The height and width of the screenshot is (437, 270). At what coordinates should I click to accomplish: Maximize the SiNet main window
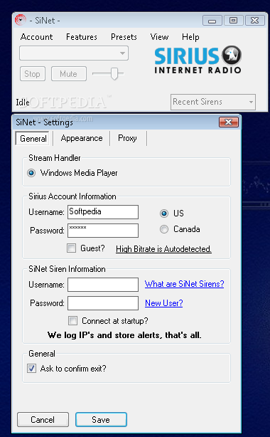pyautogui.click(x=233, y=21)
